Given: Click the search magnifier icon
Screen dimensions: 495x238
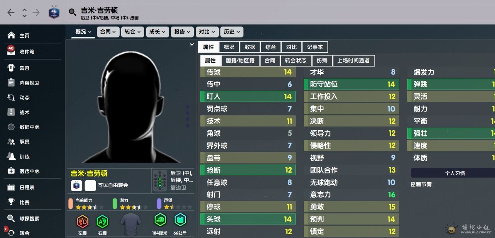Looking at the screenshot, I should 72,12.
